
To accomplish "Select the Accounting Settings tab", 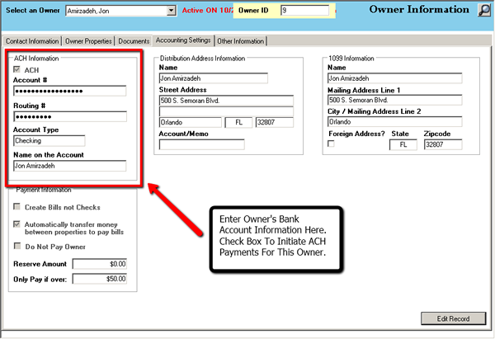I will (x=183, y=40).
